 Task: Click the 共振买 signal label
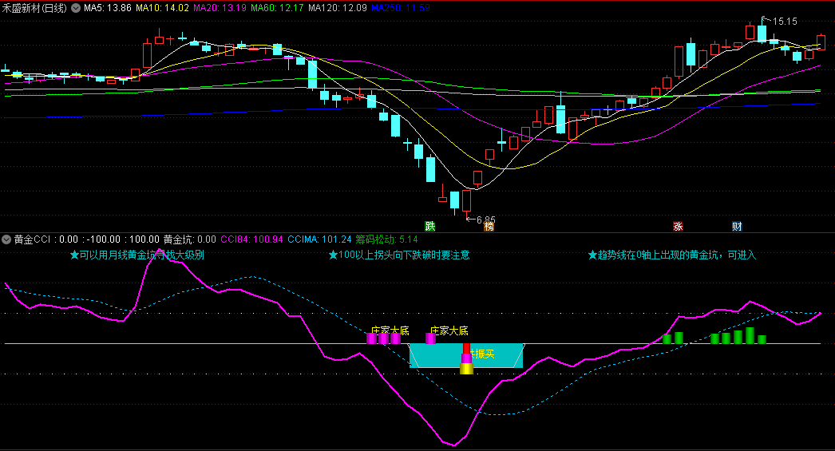(x=482, y=354)
